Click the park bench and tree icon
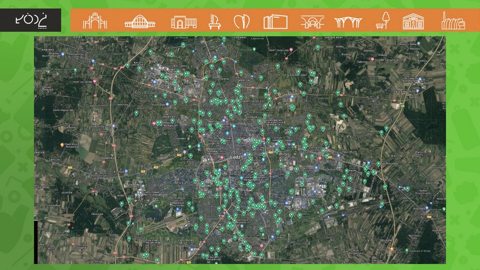This screenshot has width=480, height=270. [x=383, y=21]
